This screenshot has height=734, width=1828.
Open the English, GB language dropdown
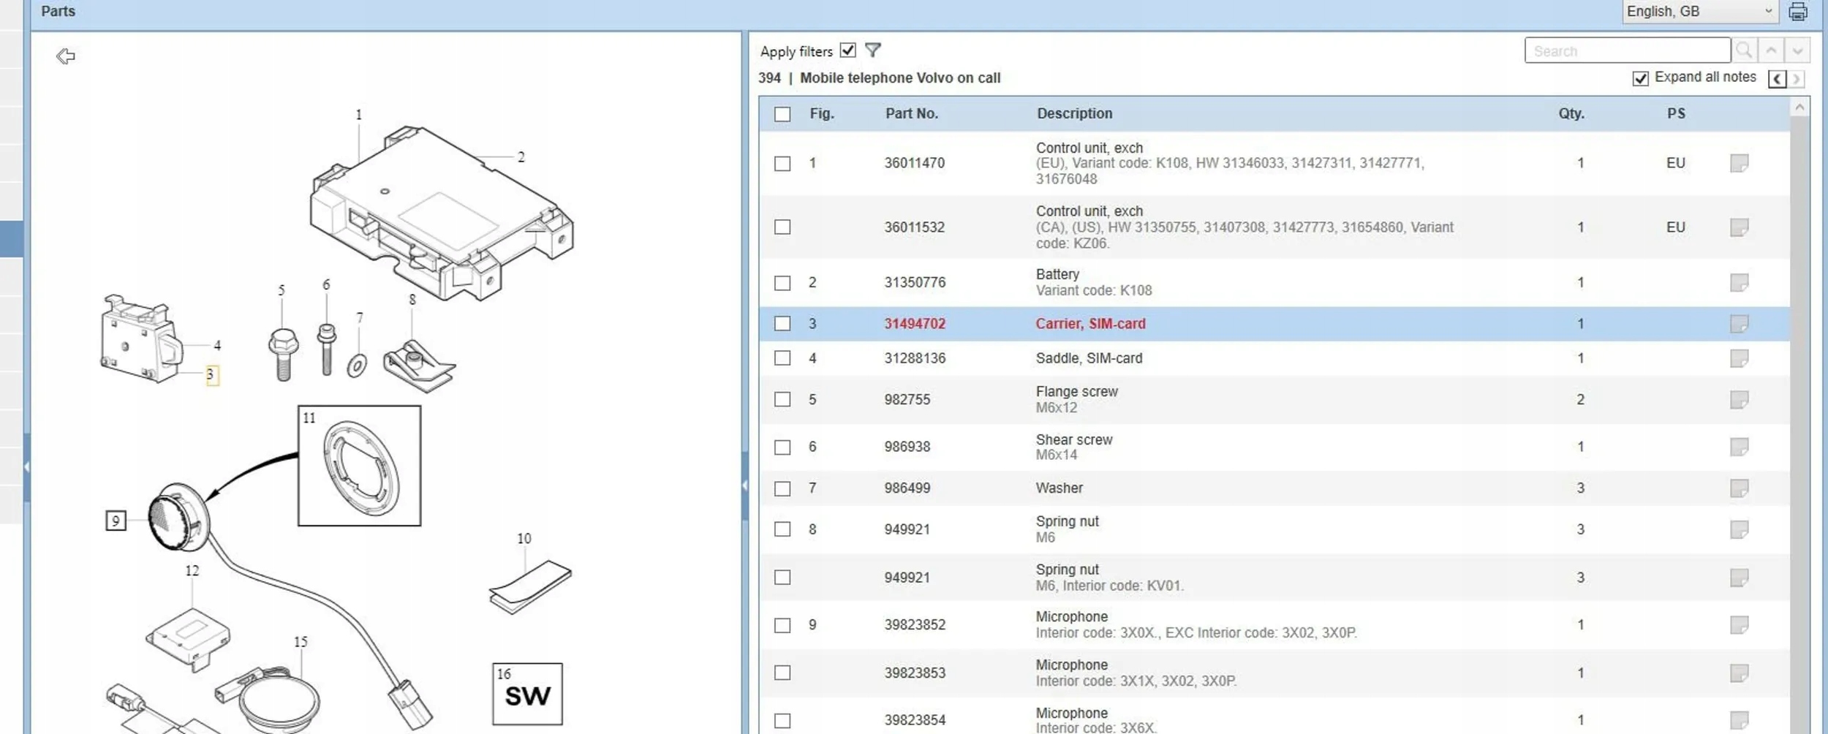pyautogui.click(x=1699, y=12)
